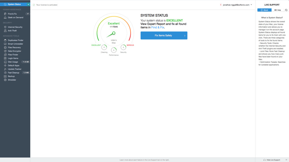Screen dimensions: 289x162
Task: Click the headphones icon beside Hide Live Support
Action: pyautogui.click(x=264, y=160)
